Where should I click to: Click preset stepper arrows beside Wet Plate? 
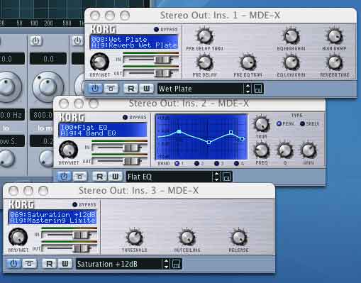[x=248, y=89]
